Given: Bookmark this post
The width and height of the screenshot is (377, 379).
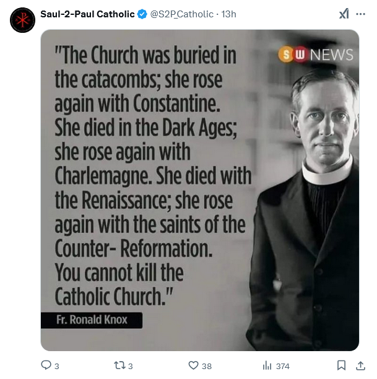Looking at the screenshot, I should 341,365.
